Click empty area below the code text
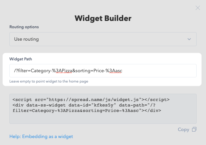The width and height of the screenshot is (206, 145). tap(103, 118)
